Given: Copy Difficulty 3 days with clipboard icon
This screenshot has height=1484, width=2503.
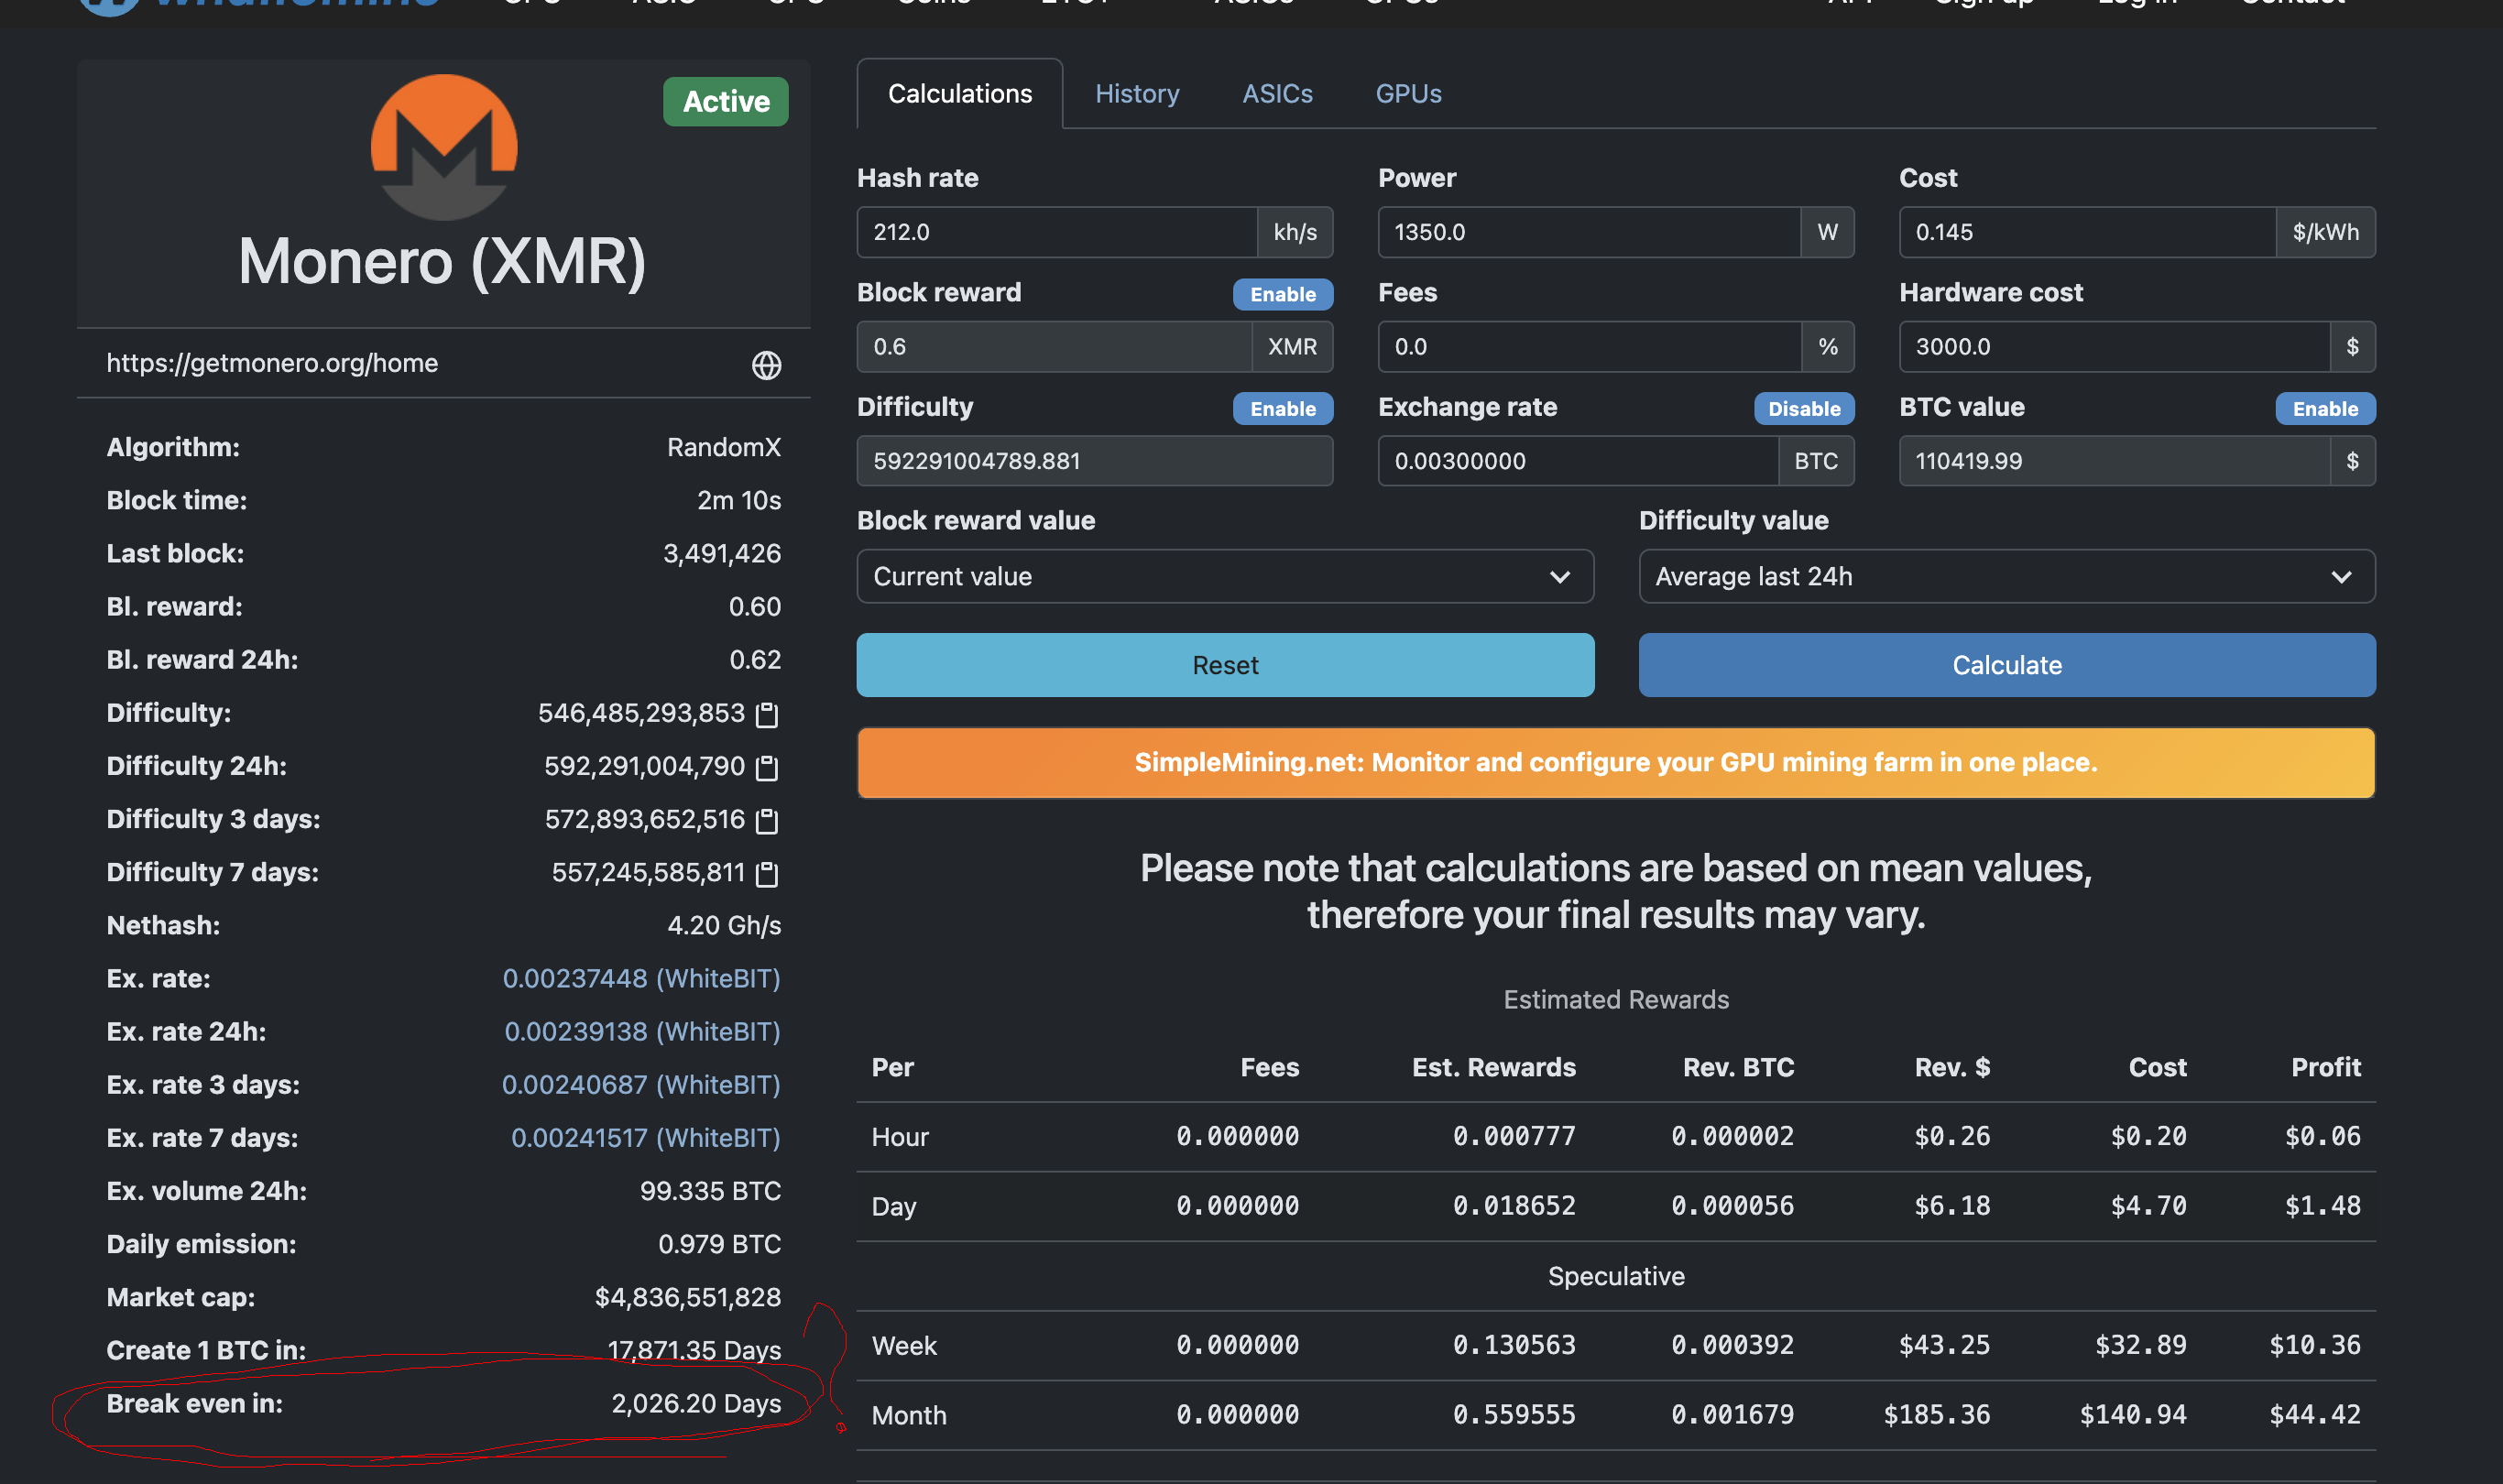Looking at the screenshot, I should (x=767, y=820).
